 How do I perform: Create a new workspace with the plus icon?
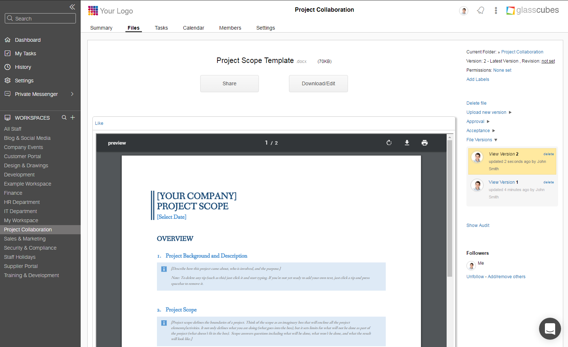click(73, 117)
